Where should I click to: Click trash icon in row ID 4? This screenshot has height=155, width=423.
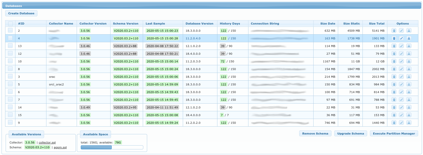click(394, 38)
